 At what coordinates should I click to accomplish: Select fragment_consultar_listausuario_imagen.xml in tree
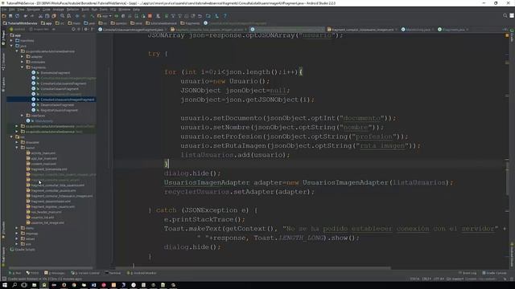point(61,196)
